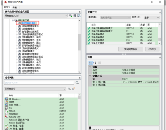This screenshot has width=166, height=130.
Task: Sort shortcuts by 名称 column header
Action: tap(108, 25)
